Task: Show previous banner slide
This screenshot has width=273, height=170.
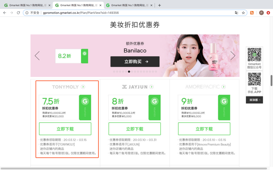Action: pos(37,56)
